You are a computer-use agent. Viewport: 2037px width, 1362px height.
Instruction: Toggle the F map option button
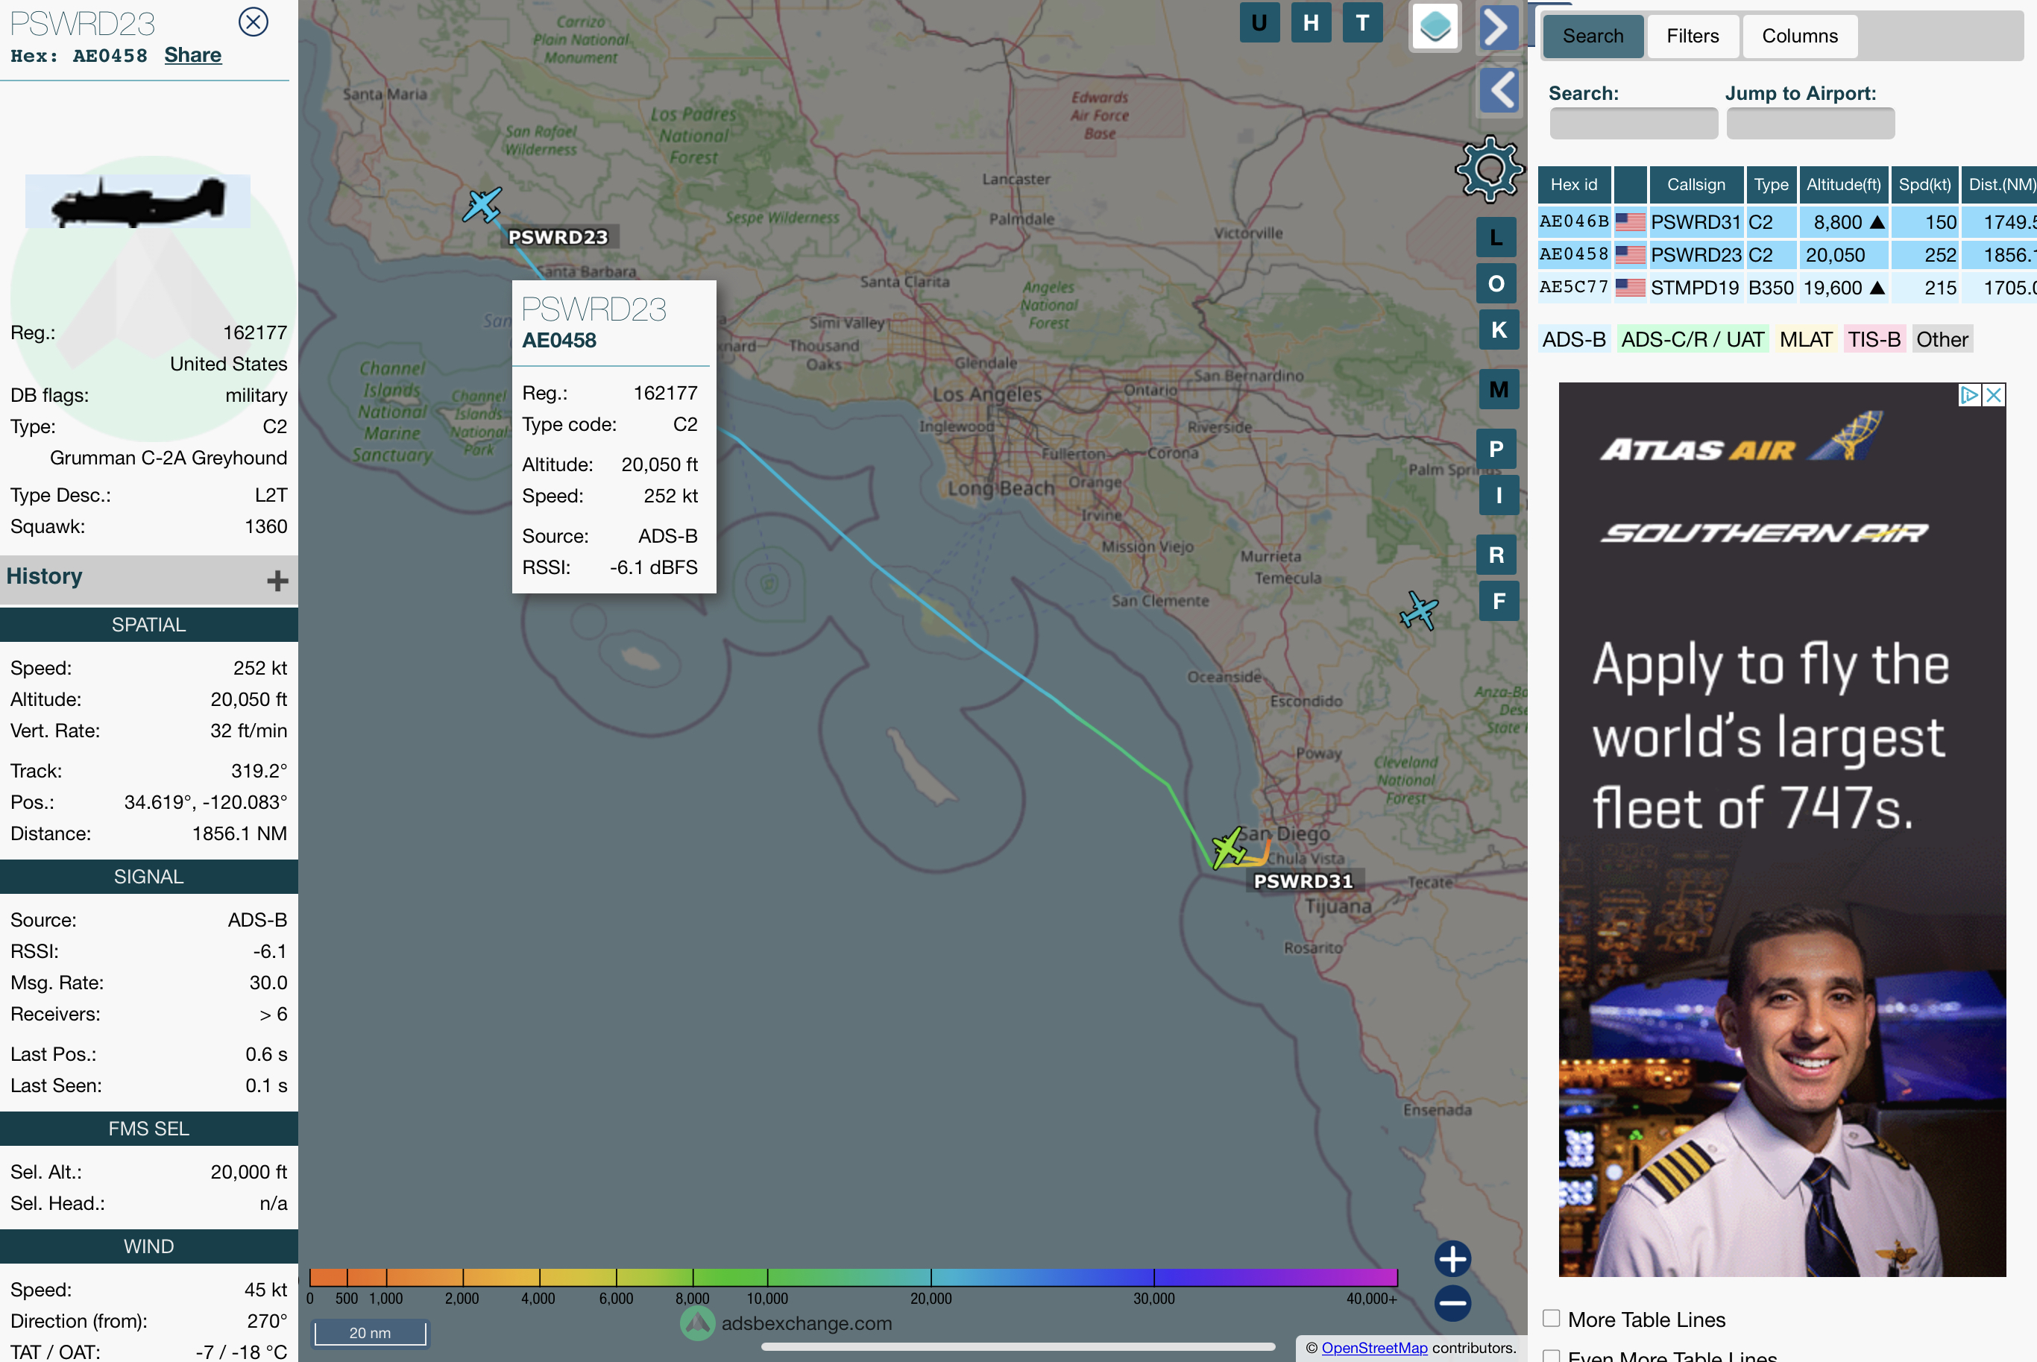click(1499, 601)
